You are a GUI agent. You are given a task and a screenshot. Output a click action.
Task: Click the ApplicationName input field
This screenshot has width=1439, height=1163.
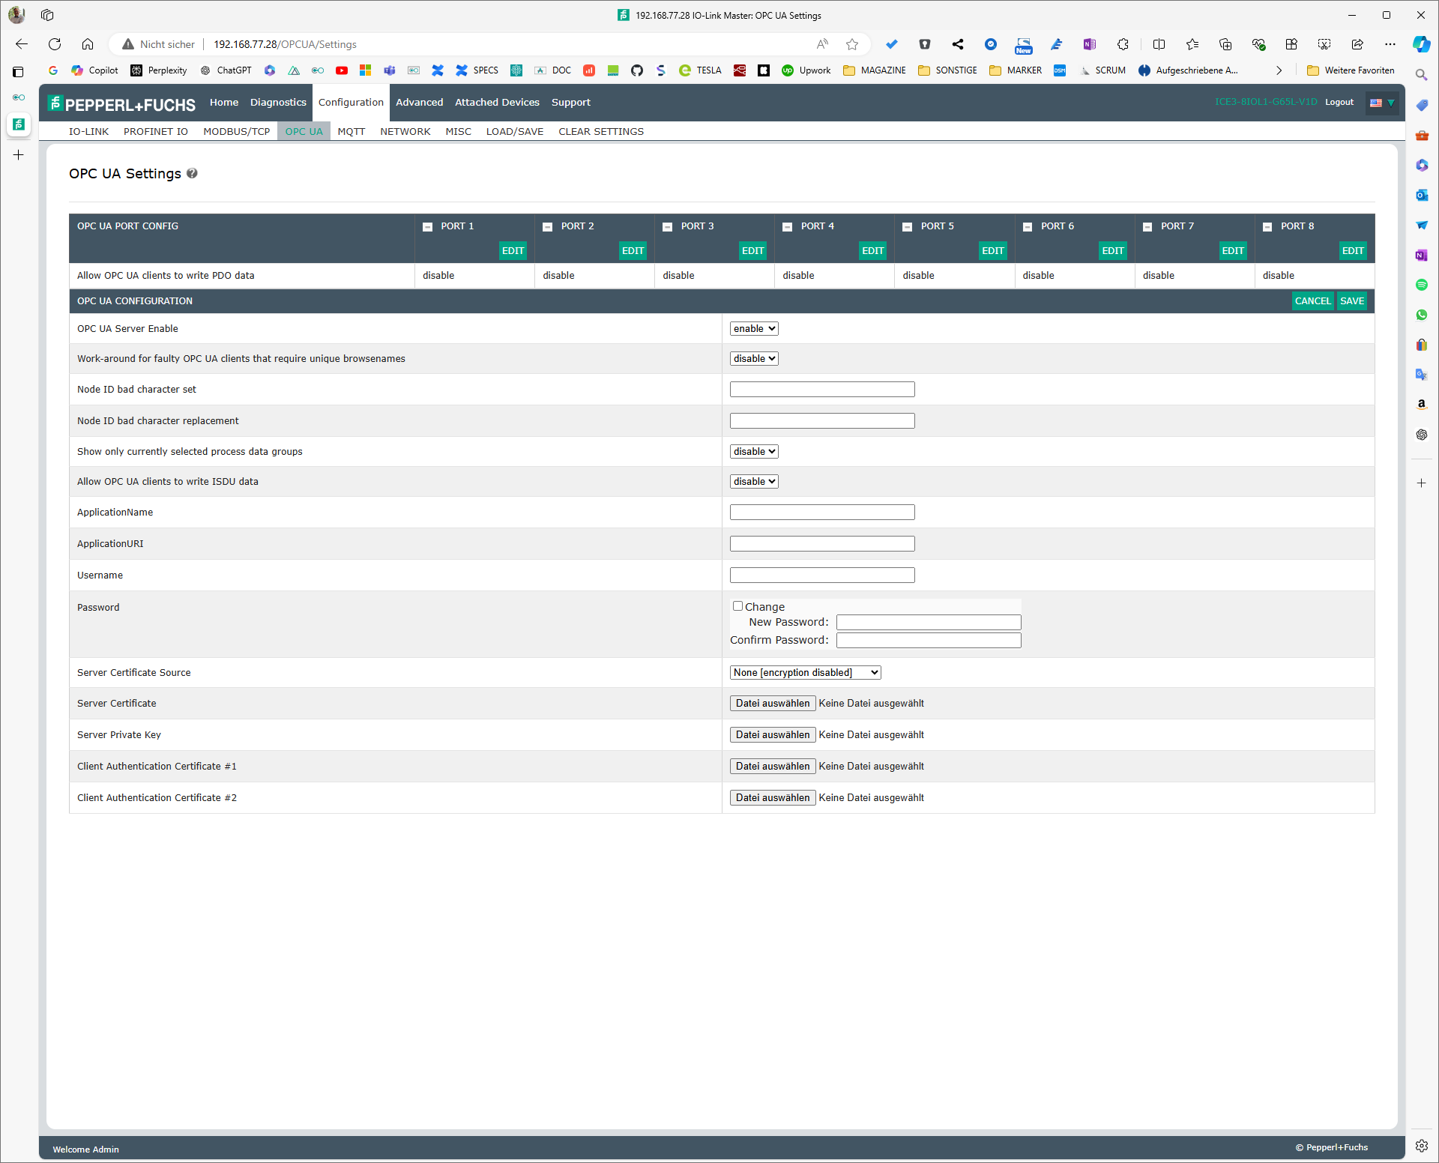pyautogui.click(x=822, y=513)
